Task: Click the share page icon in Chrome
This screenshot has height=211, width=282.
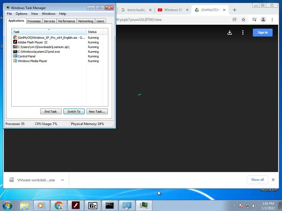Action: tap(234, 20)
